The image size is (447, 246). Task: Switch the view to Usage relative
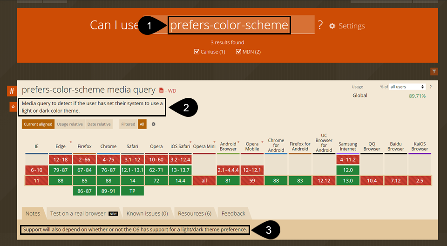coord(70,124)
